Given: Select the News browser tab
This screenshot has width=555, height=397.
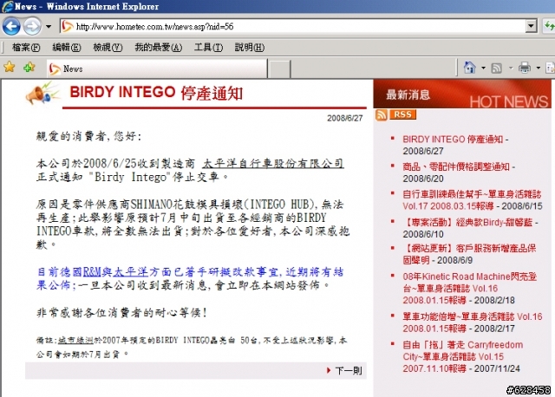Looking at the screenshot, I should click(157, 68).
